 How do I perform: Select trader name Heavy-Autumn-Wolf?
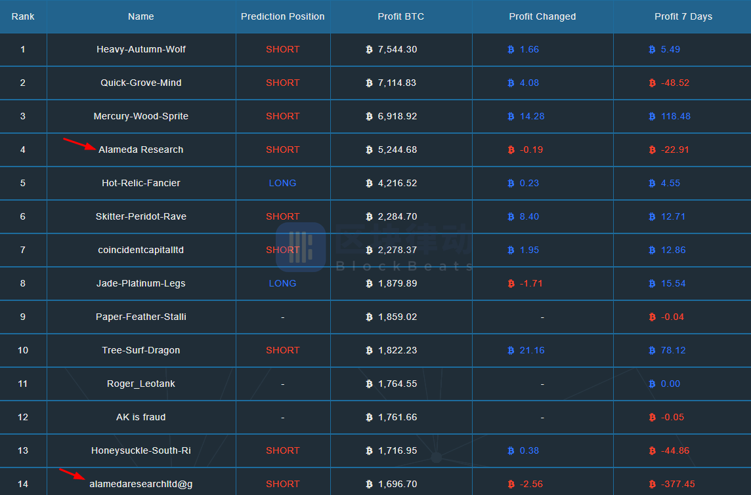pos(140,49)
